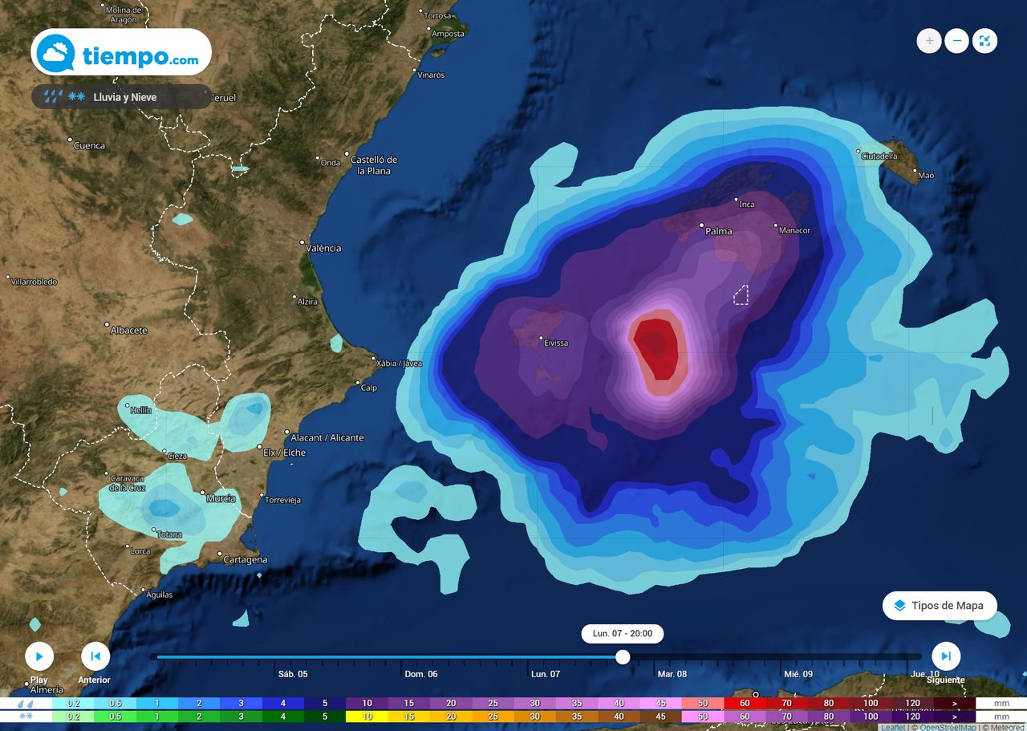Click the Lun. 07 - 20:00 time label
Screen dimensions: 1027x731
click(623, 634)
